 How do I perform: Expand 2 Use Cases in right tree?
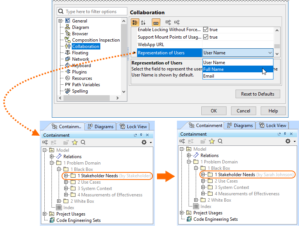tap(203, 181)
